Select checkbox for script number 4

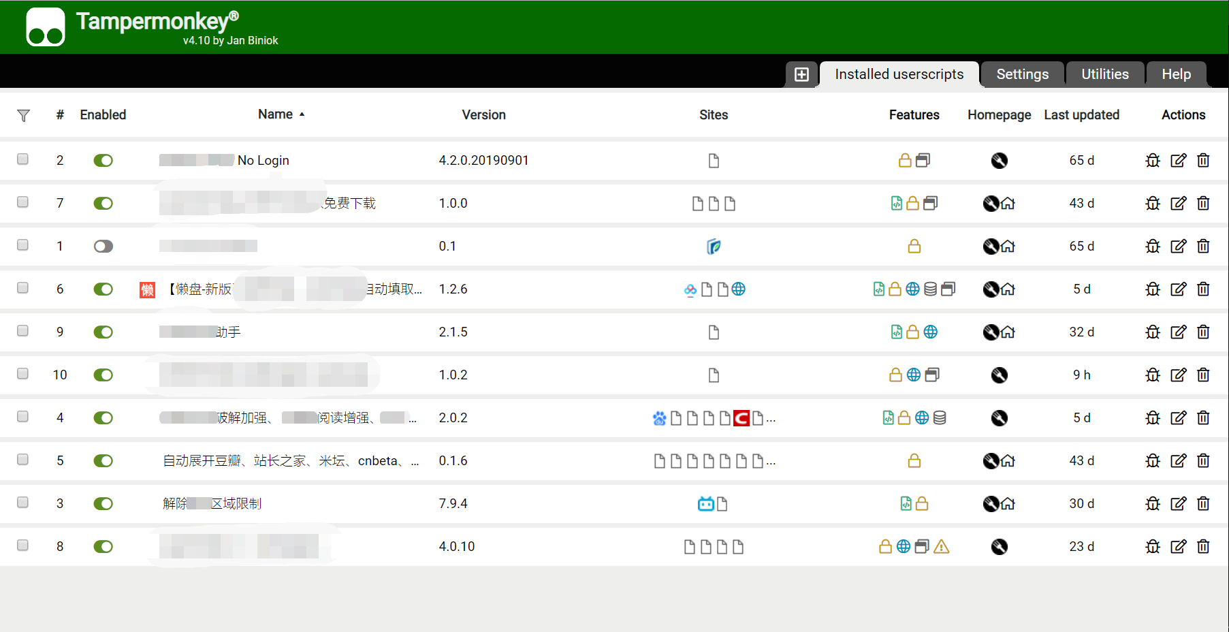pyautogui.click(x=22, y=417)
